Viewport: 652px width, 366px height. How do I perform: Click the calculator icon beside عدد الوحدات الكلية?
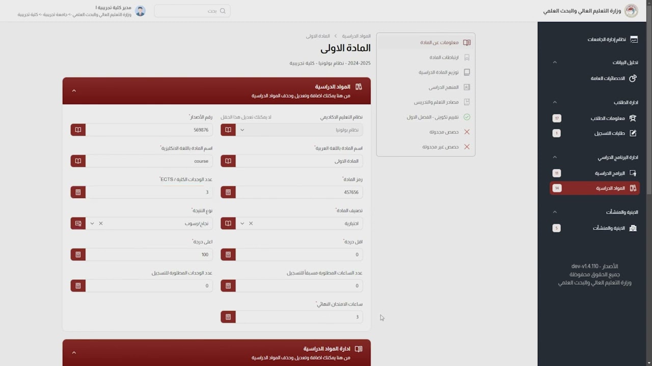pos(78,192)
